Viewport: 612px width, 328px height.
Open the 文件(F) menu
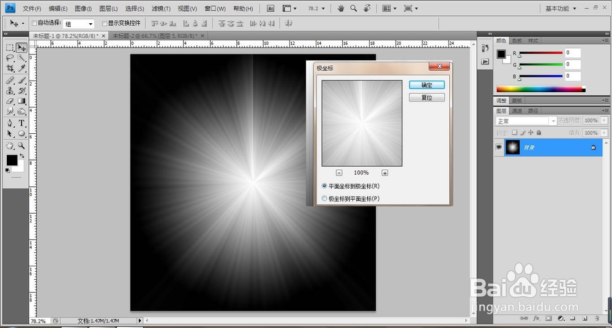point(32,9)
